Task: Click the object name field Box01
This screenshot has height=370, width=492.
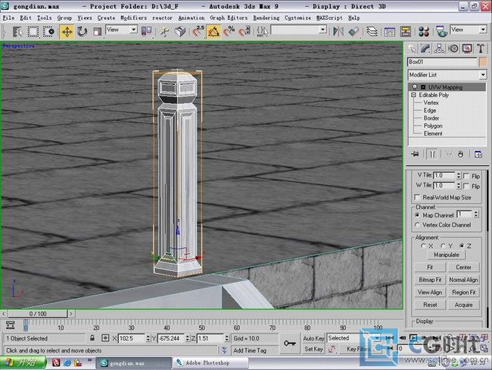Action: coord(443,62)
